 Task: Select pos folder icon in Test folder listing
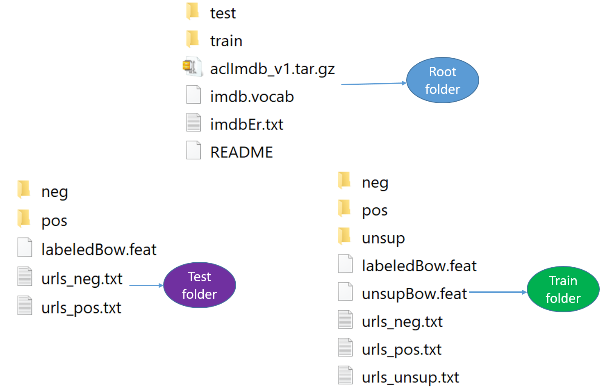(x=24, y=219)
